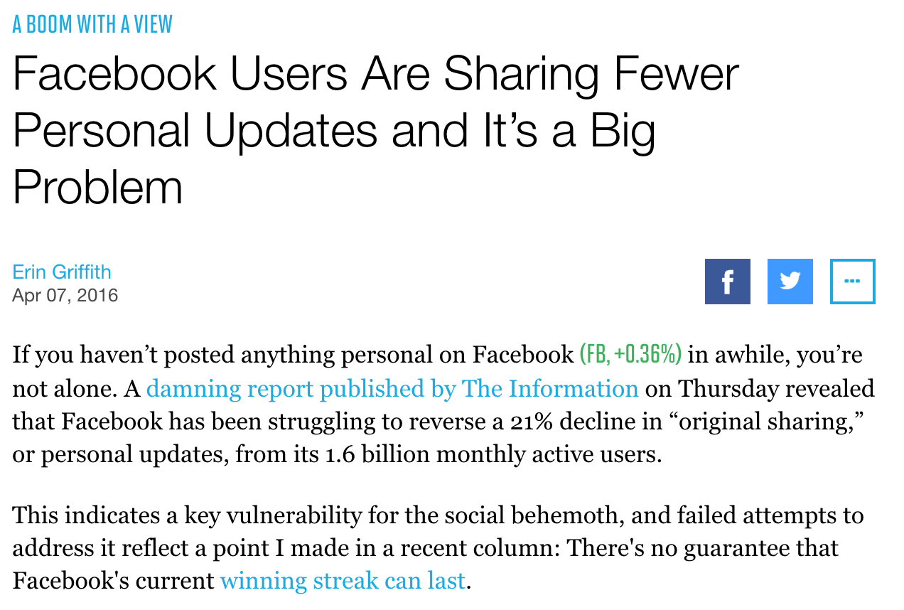Screen dimensions: 904x610
Task: Follow the "winning streak can last" link
Action: point(343,581)
